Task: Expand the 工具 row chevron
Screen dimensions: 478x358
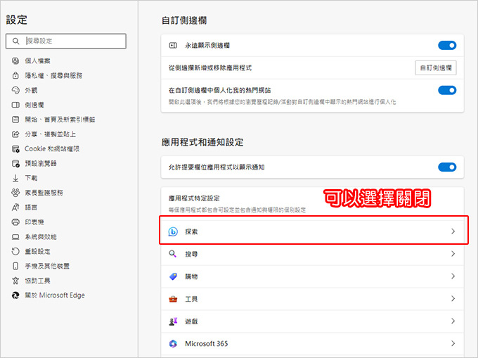Action: 453,298
